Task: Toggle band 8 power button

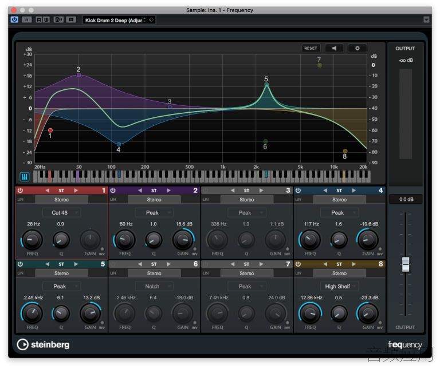Action: [x=298, y=264]
